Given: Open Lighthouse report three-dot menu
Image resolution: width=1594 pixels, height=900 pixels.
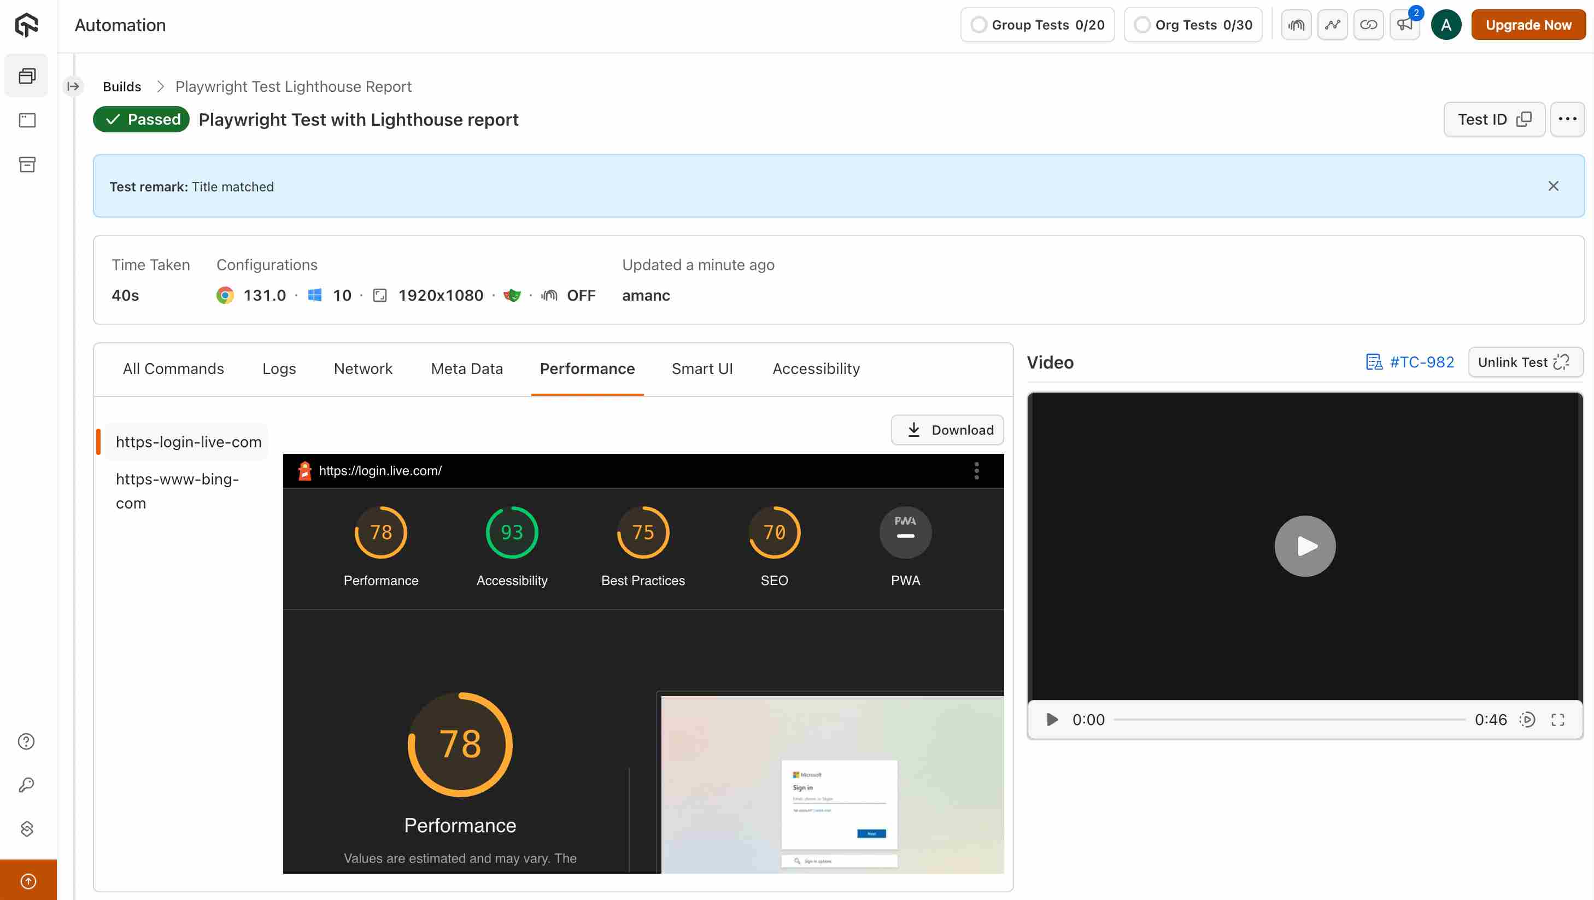Looking at the screenshot, I should click(976, 470).
